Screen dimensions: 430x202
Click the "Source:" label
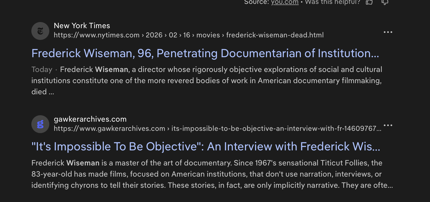pyautogui.click(x=256, y=2)
